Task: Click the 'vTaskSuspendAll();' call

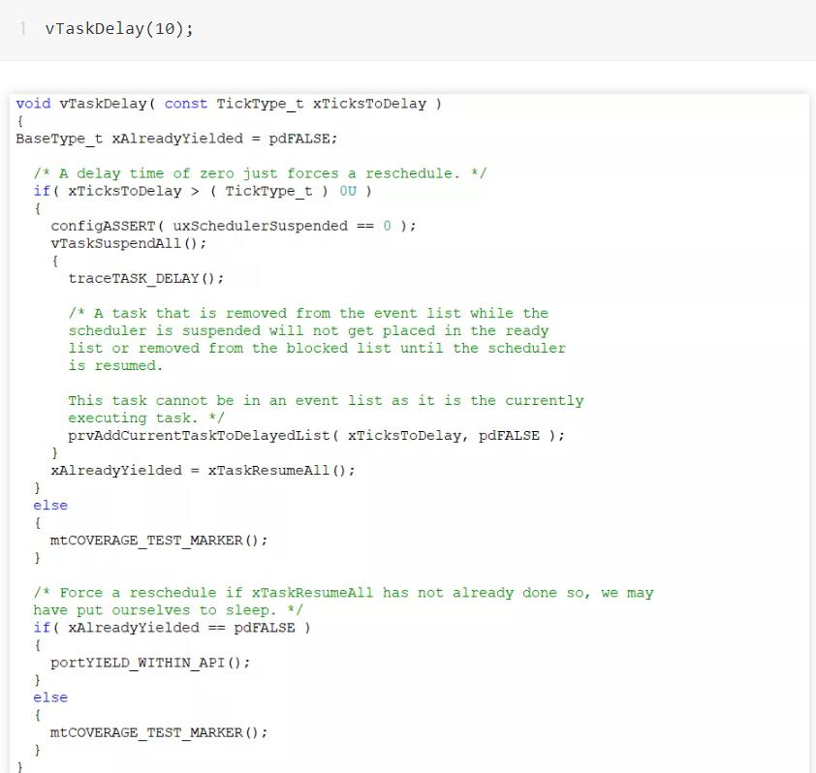Action: tap(129, 243)
